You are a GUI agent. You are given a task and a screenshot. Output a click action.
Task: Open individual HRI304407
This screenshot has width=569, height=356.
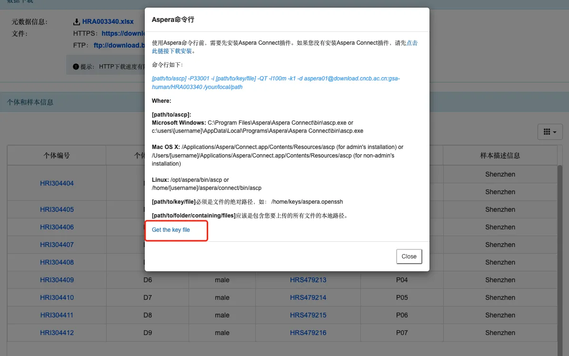pos(57,245)
